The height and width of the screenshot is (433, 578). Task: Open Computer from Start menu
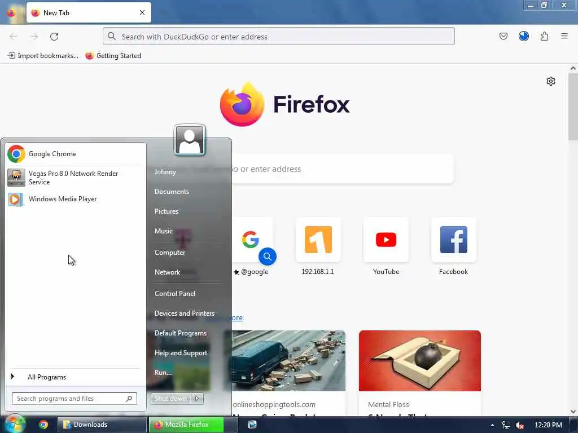(169, 253)
